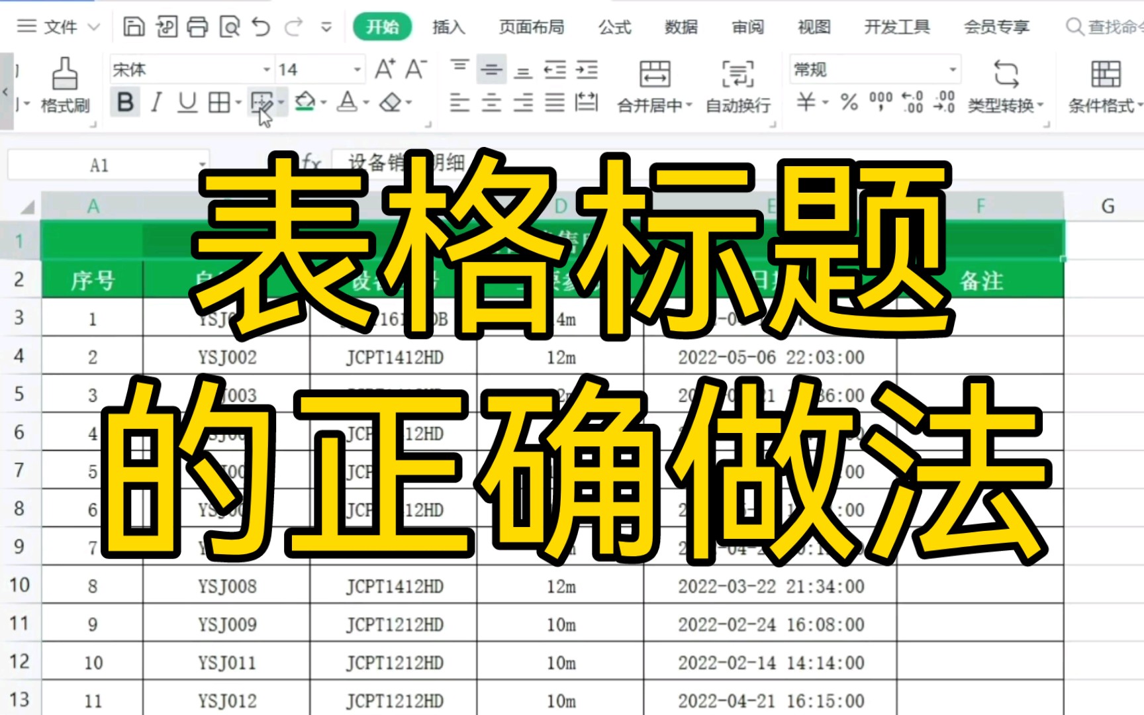Click the draw border pencil icon
The height and width of the screenshot is (715, 1144).
pos(262,103)
